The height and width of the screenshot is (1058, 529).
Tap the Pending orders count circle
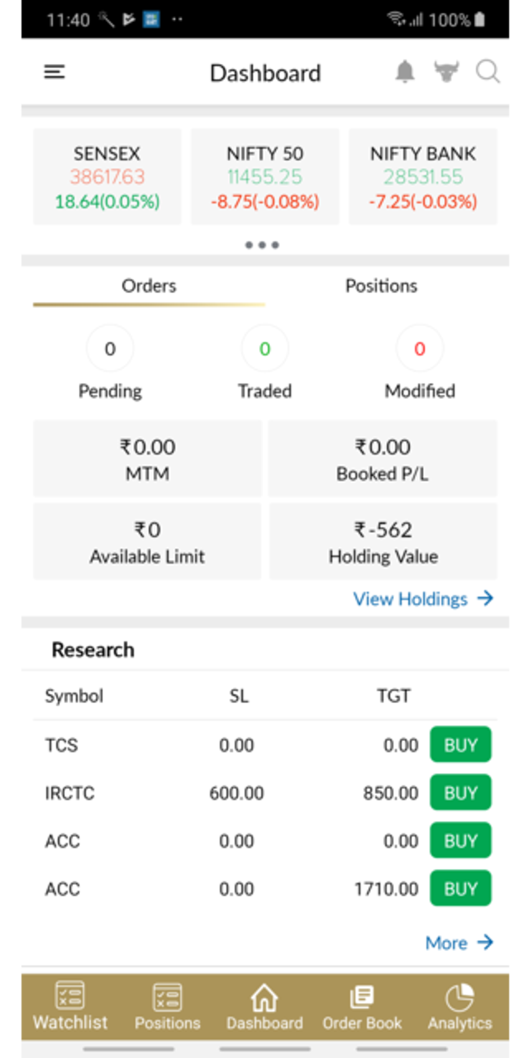tap(110, 349)
